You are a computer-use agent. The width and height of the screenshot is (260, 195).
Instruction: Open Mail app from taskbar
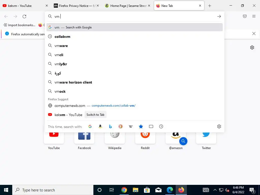(x=158, y=190)
